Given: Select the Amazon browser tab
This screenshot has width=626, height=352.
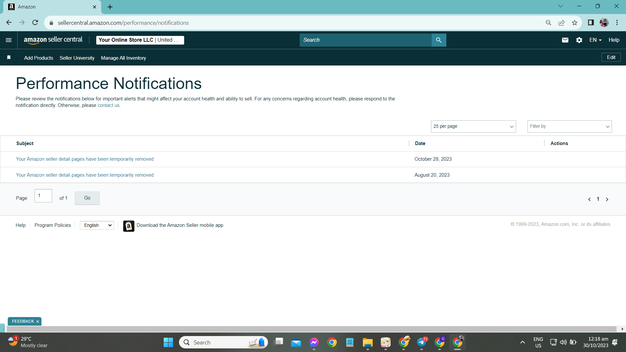Looking at the screenshot, I should point(52,7).
